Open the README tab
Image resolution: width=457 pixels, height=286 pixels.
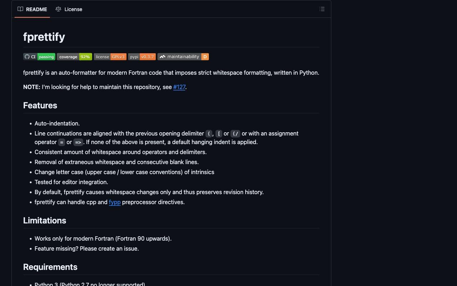pos(32,9)
